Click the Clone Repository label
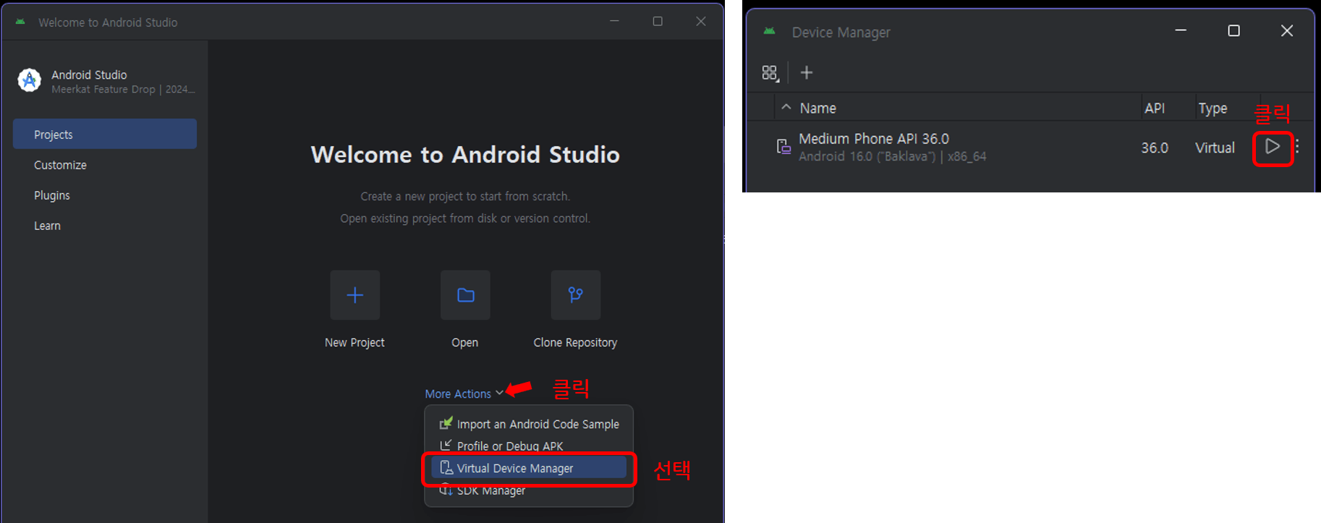1321x523 pixels. 575,342
